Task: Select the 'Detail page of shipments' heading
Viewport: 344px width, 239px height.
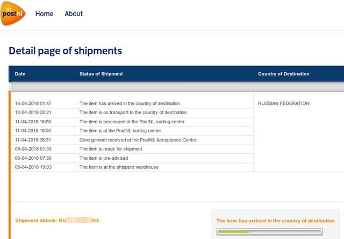Action: point(66,51)
